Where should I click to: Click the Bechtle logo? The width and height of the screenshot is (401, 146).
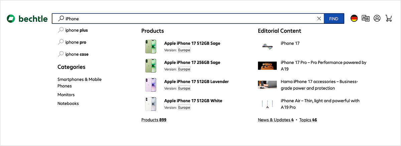click(27, 19)
